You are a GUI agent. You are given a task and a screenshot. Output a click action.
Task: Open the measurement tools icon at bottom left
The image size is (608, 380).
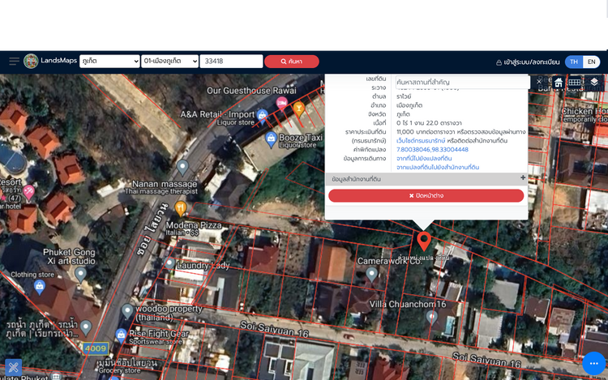(13, 369)
